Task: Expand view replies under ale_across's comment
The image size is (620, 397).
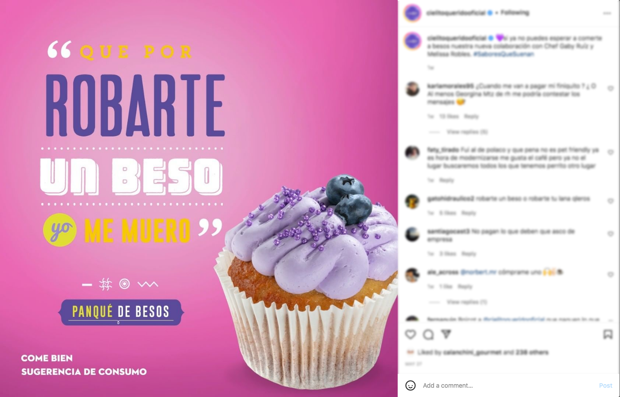Action: click(x=466, y=302)
